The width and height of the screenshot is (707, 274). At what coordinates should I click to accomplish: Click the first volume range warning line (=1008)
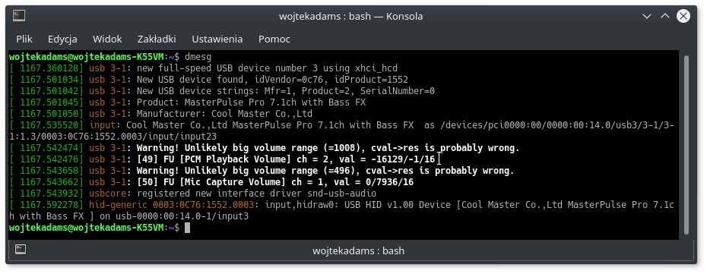(x=265, y=148)
